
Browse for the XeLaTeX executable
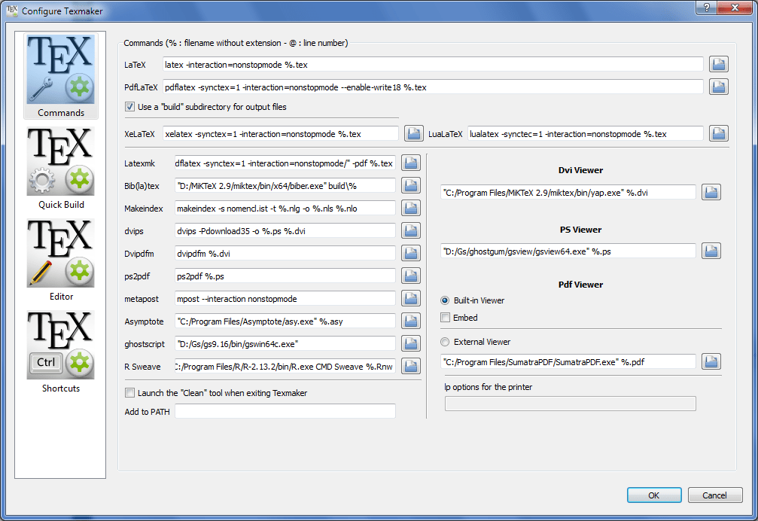pos(414,133)
